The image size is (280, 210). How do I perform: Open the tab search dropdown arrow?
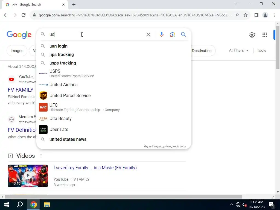point(236,4)
